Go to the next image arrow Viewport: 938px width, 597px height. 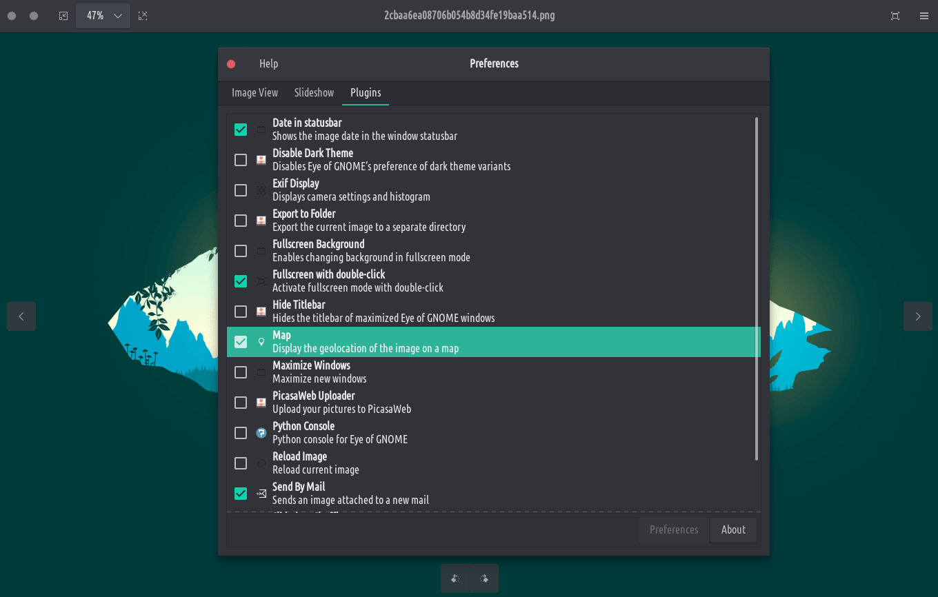[x=917, y=316]
